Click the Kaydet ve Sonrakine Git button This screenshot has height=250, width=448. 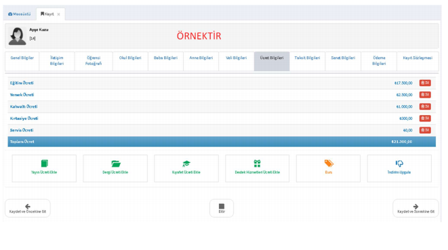coord(415,208)
